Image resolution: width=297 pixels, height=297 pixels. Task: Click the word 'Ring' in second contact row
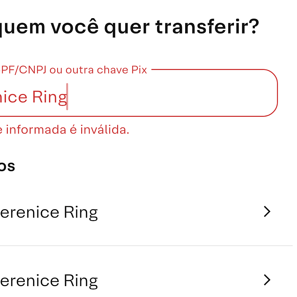click(x=81, y=281)
